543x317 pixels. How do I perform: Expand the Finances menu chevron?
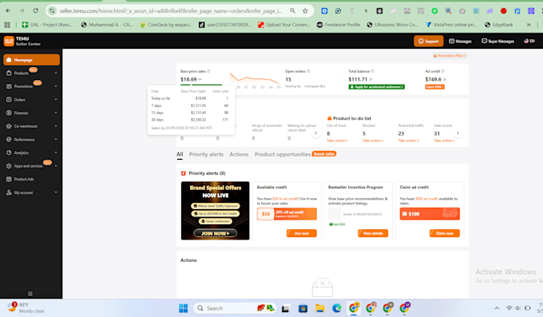(x=56, y=113)
